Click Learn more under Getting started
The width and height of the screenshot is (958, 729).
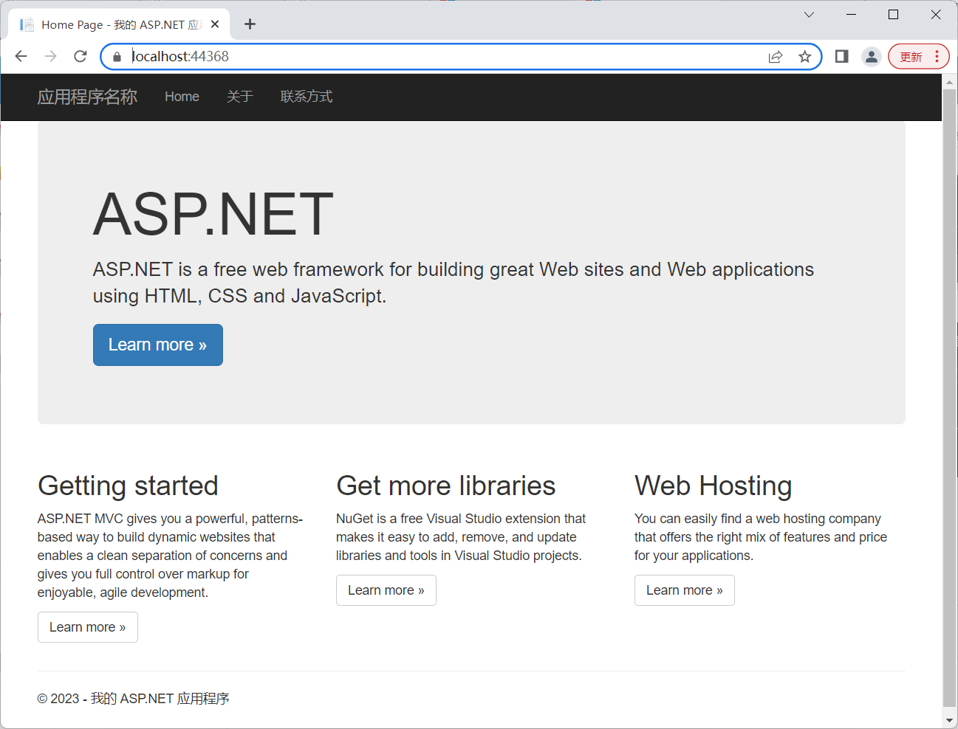pyautogui.click(x=88, y=627)
